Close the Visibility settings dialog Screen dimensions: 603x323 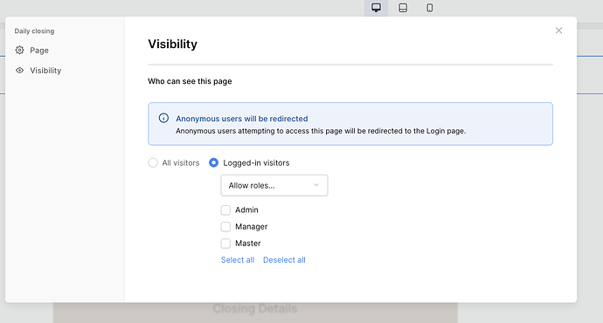pos(558,31)
